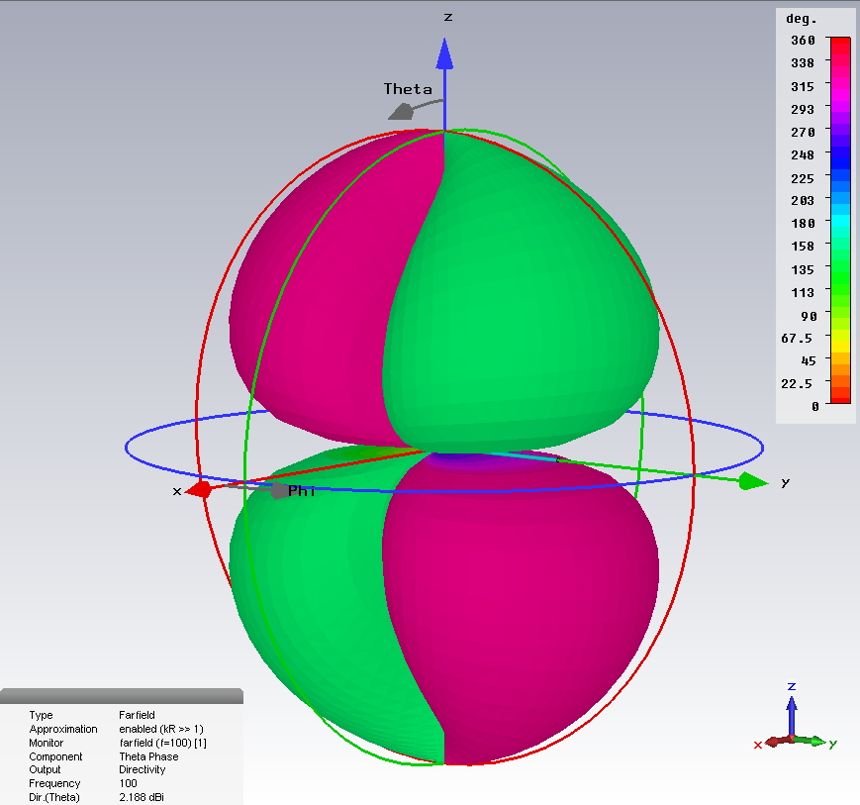
Task: Click the gray Theta direction arrow
Action: pyautogui.click(x=401, y=111)
